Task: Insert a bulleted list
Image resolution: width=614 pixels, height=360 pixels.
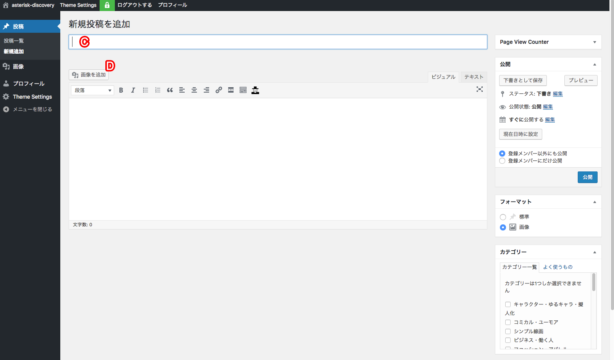Action: coord(145,90)
